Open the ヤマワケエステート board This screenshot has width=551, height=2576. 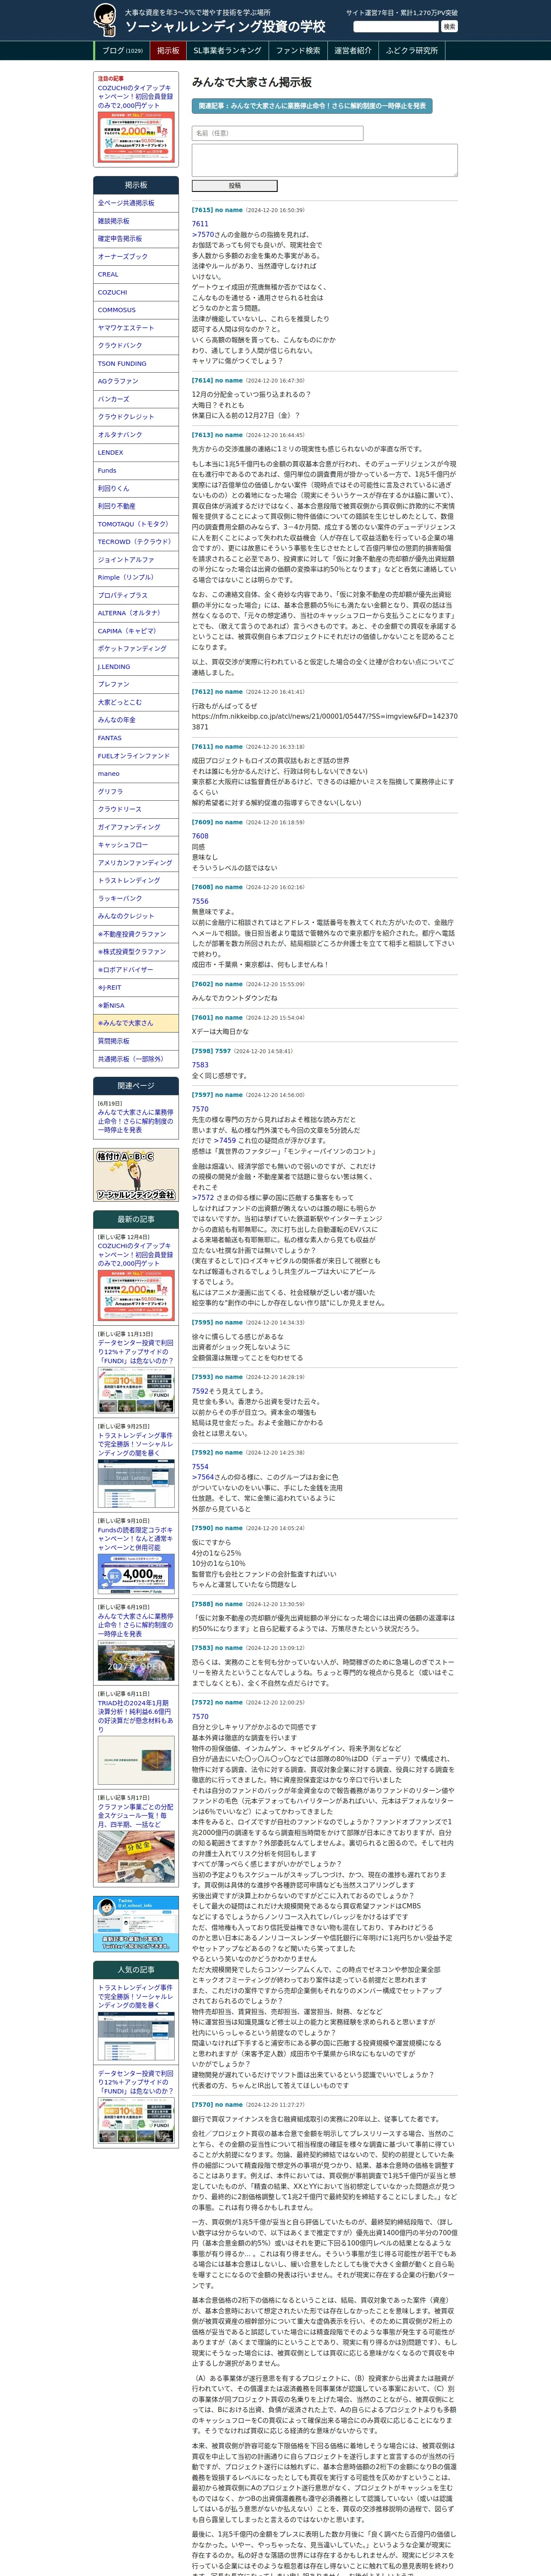coord(136,328)
